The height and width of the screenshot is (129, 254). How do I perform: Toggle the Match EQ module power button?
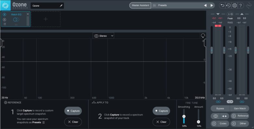[x=5, y=15]
